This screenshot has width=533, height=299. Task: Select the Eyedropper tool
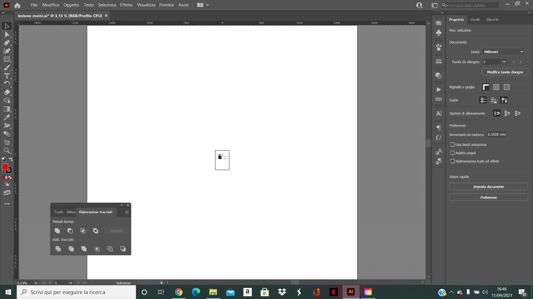coord(7,117)
